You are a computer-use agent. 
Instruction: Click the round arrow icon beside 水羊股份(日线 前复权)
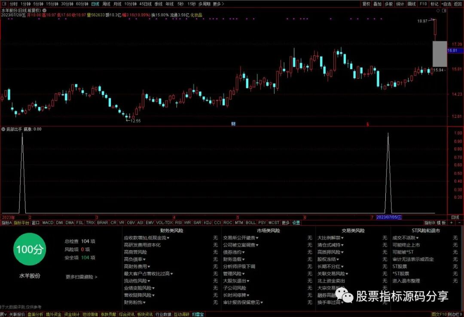44,10
